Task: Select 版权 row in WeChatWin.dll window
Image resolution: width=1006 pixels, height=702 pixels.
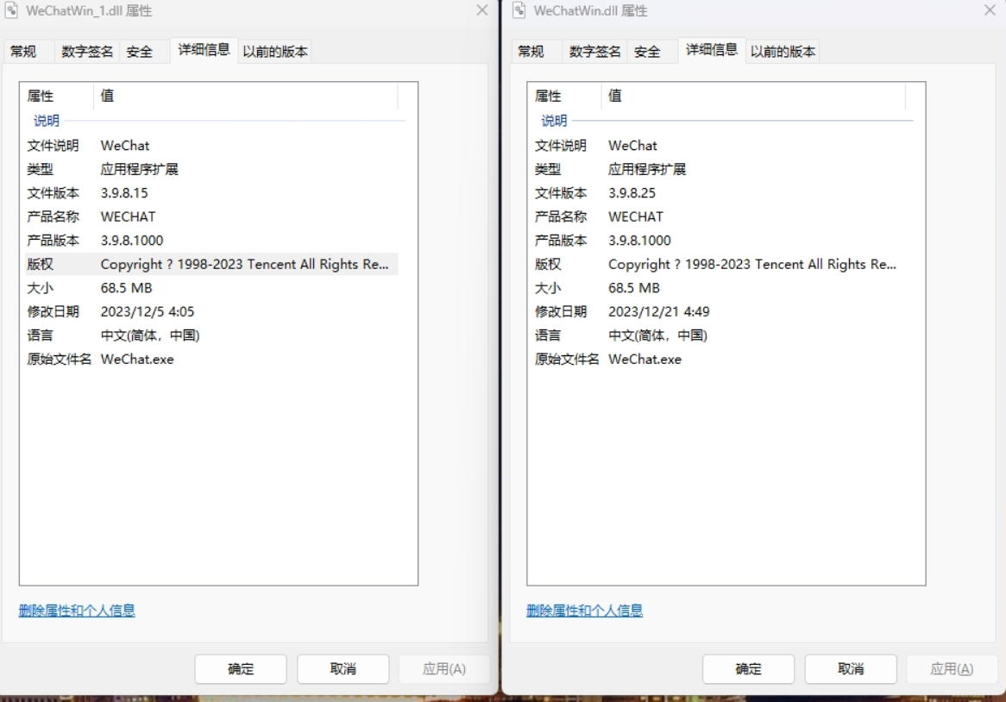Action: (x=719, y=264)
